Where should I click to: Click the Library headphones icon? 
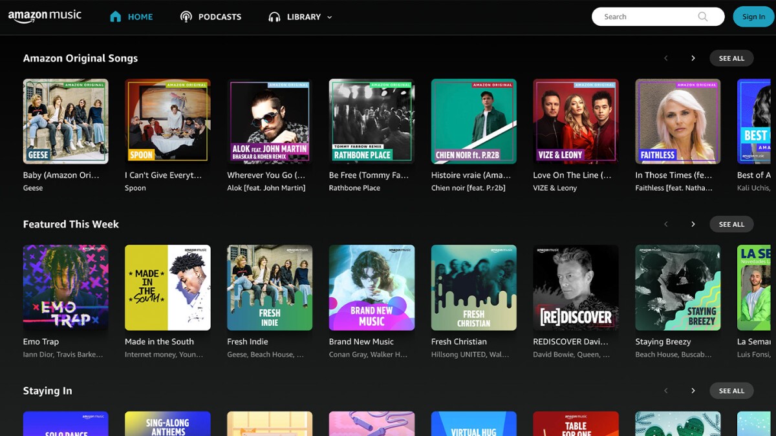coord(274,17)
